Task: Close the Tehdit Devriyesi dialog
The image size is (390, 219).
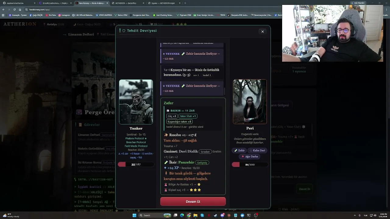Action: (262, 31)
